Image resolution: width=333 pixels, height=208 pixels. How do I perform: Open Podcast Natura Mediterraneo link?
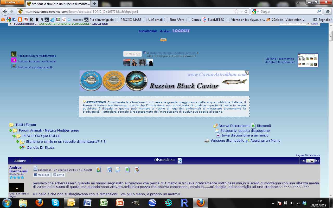37,56
